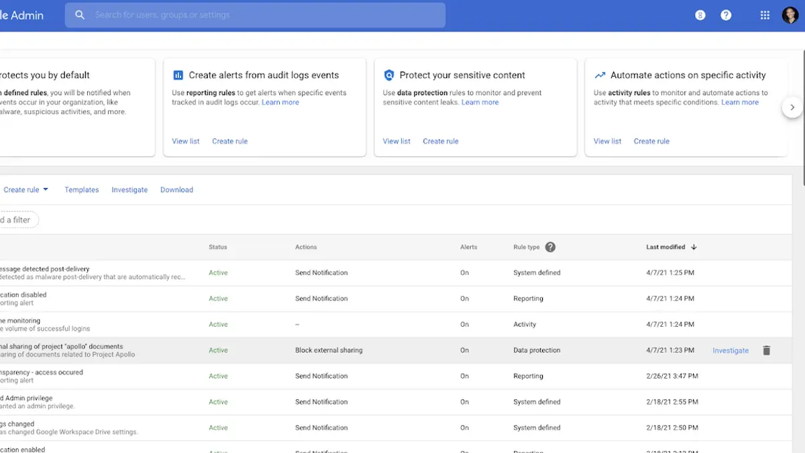Open the Templates tab
The height and width of the screenshot is (453, 805).
82,190
